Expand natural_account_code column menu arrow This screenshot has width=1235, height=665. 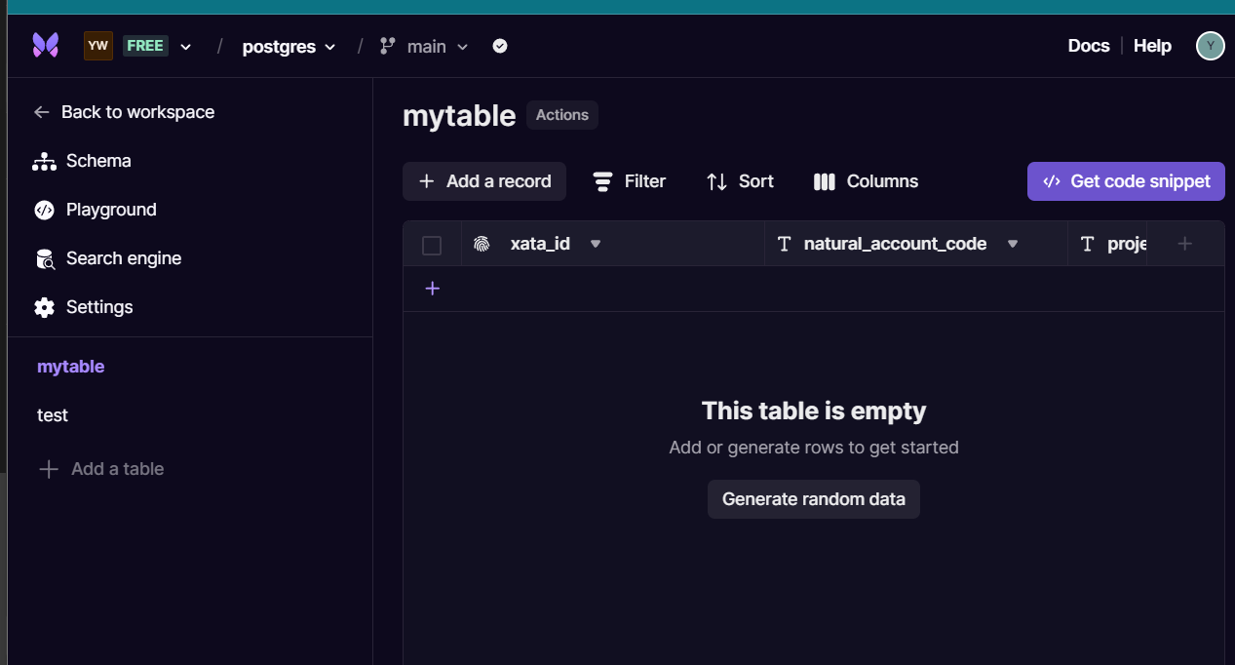1013,244
